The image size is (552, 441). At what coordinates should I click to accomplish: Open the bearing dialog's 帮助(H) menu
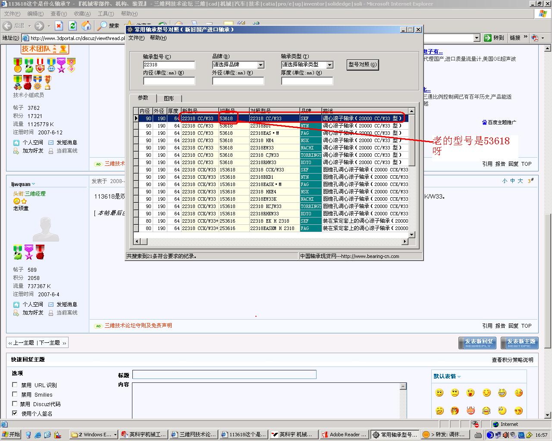click(x=158, y=38)
